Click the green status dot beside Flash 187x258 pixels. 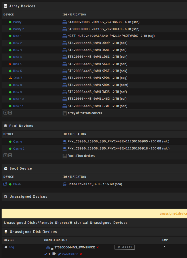(x=10, y=184)
